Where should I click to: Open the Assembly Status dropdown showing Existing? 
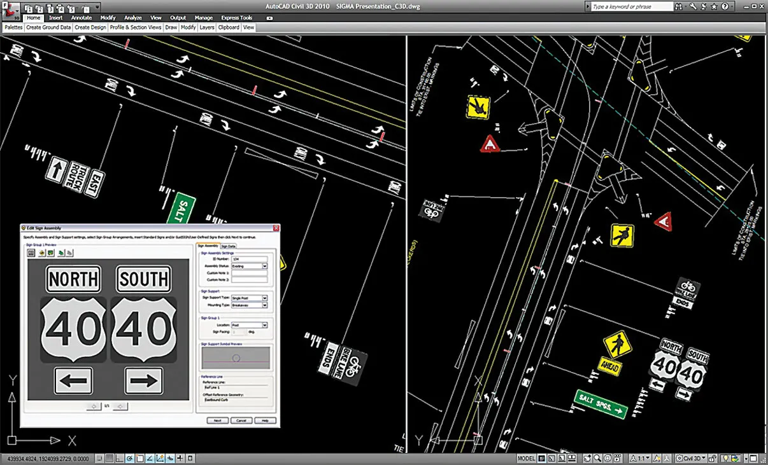coord(265,267)
